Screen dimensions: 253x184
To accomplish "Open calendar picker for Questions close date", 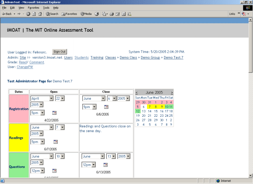I will pos(106,165).
